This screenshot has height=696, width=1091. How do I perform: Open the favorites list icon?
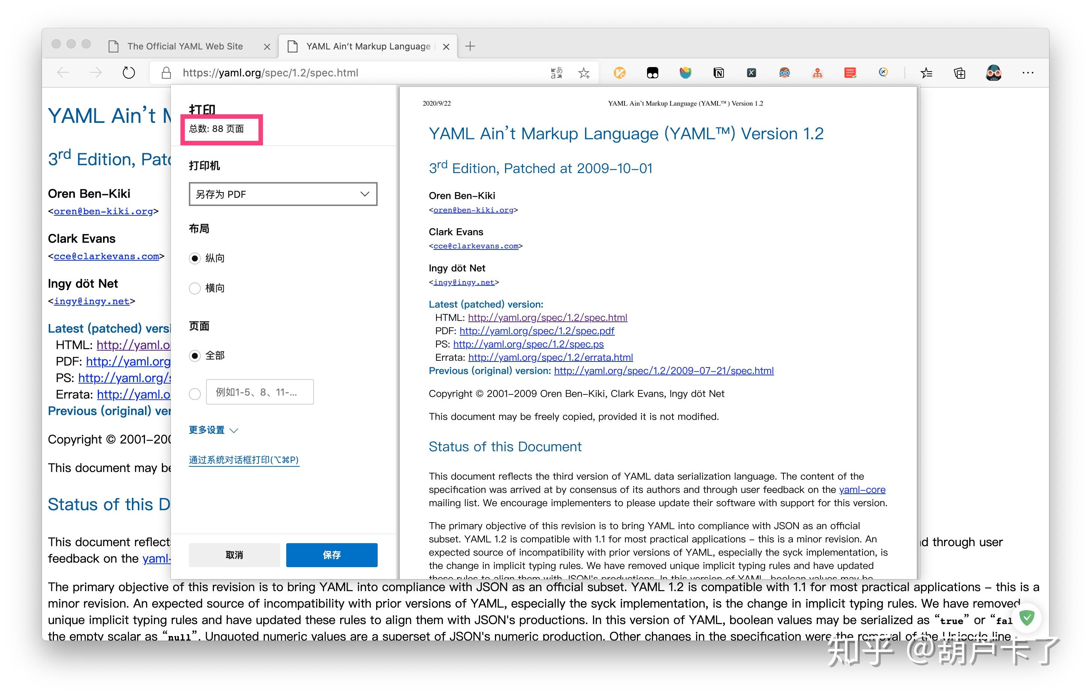click(926, 73)
